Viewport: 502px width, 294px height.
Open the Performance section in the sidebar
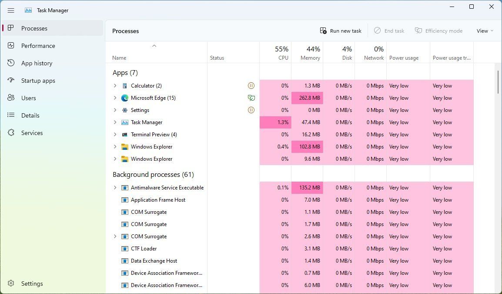[39, 45]
